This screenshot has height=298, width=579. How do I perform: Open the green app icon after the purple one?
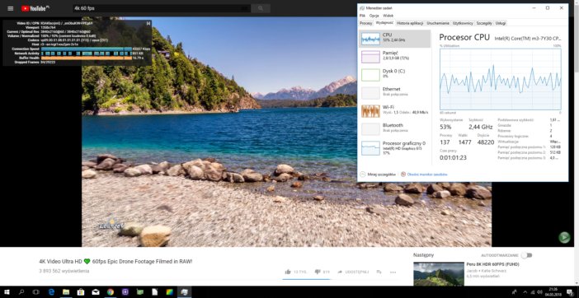140,292
